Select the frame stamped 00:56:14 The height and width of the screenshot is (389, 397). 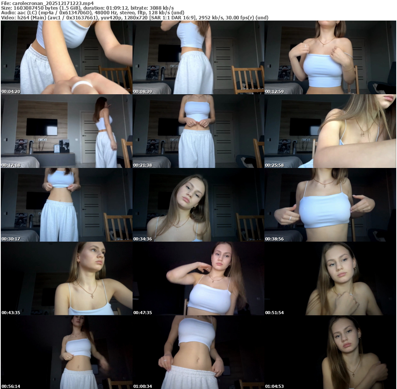pyautogui.click(x=67, y=352)
